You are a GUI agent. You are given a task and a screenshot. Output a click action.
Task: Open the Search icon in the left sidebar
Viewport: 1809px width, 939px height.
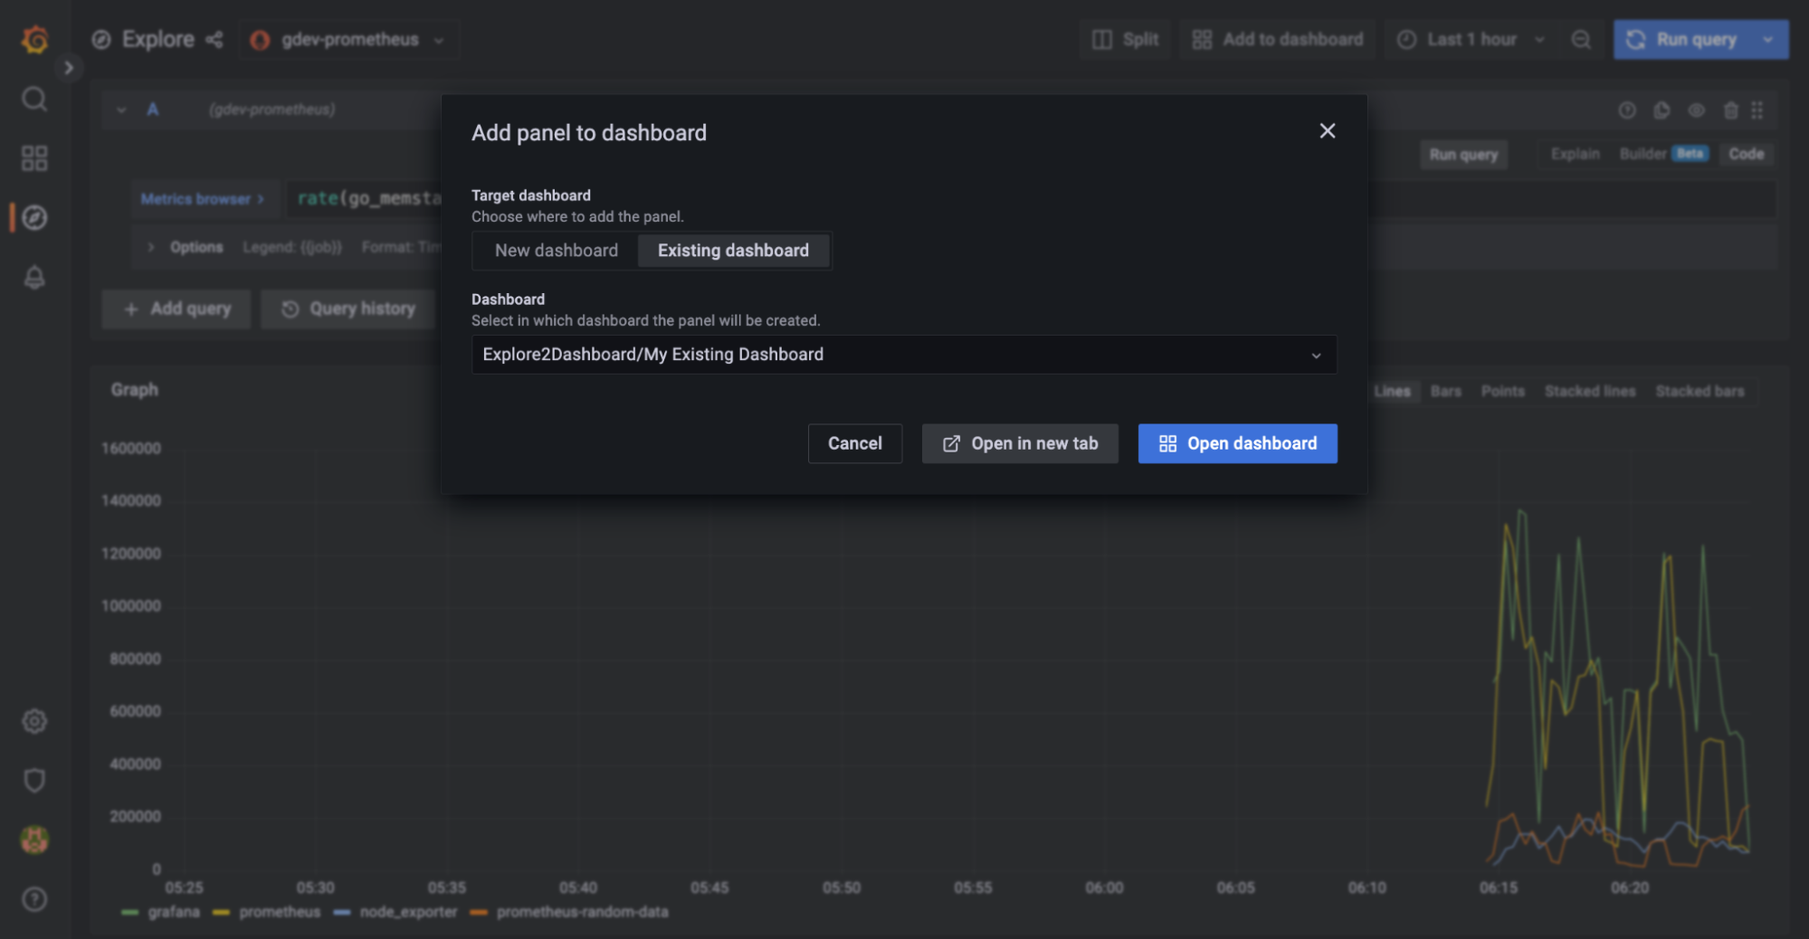coord(34,100)
